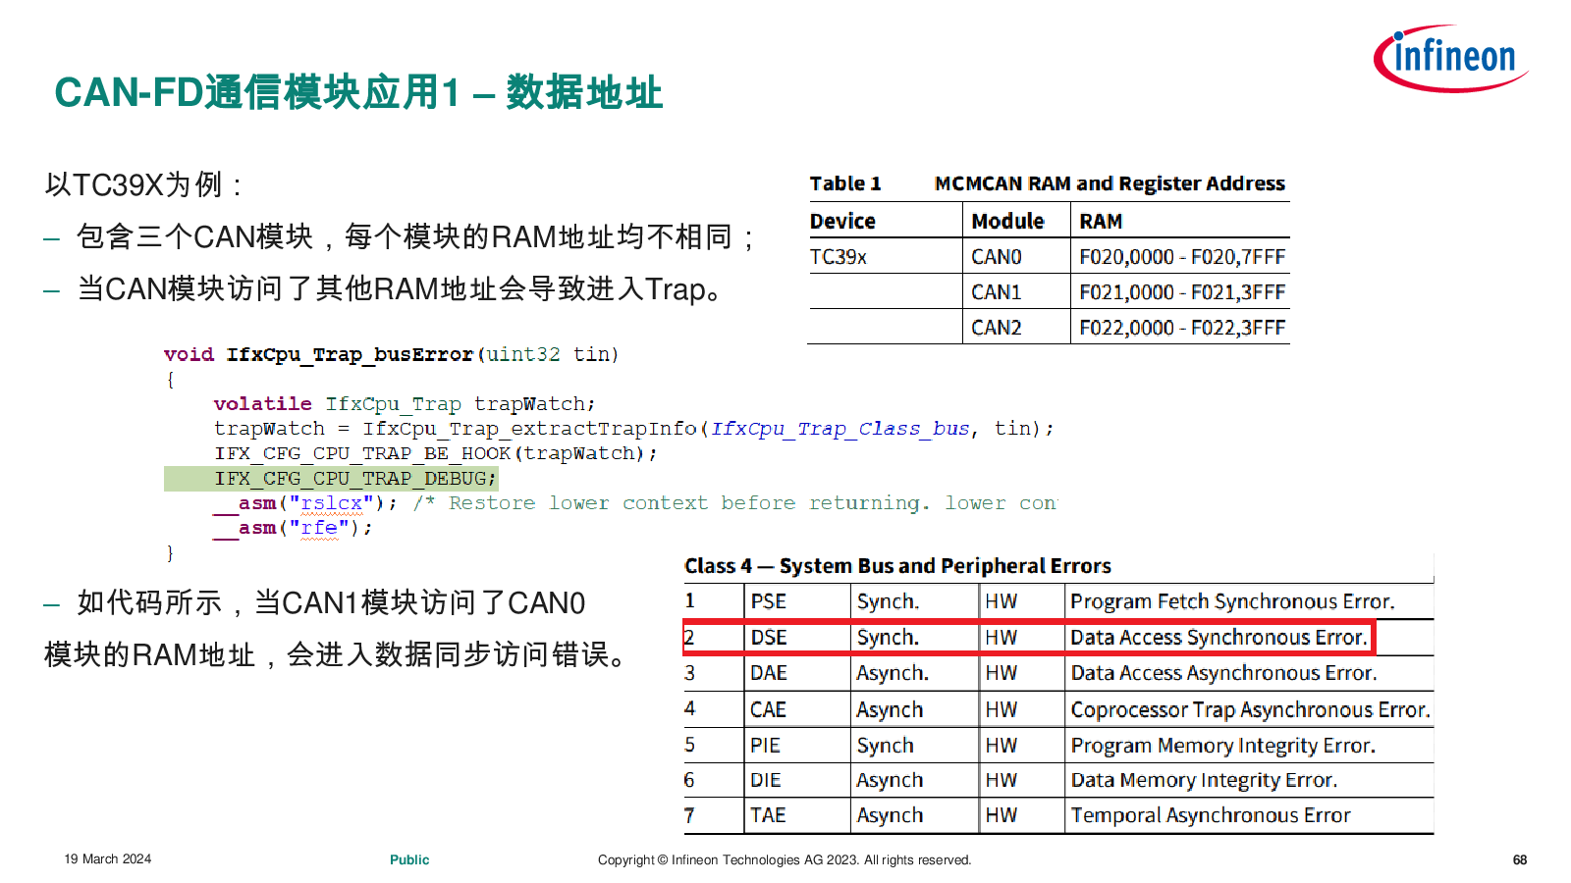Click function name 'IfxCpu_Trap_busError'
This screenshot has height=883, width=1571.
351,354
